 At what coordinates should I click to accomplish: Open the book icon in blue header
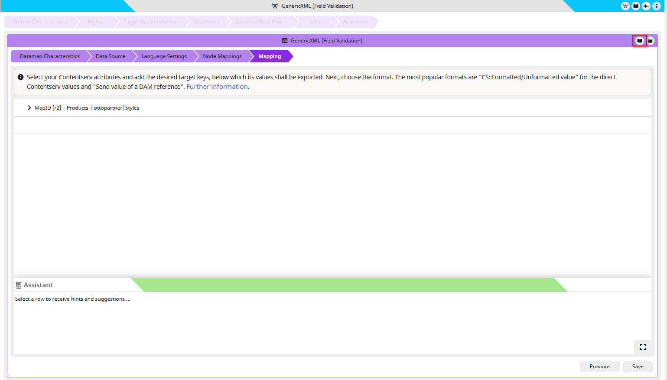tap(636, 6)
